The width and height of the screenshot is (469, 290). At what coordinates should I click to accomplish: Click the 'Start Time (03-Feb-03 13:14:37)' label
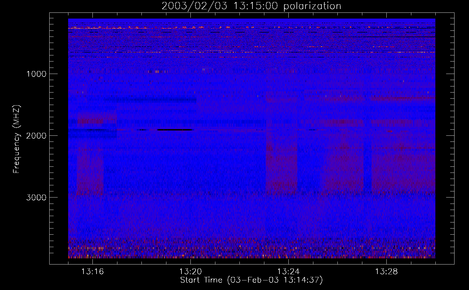[251, 280]
